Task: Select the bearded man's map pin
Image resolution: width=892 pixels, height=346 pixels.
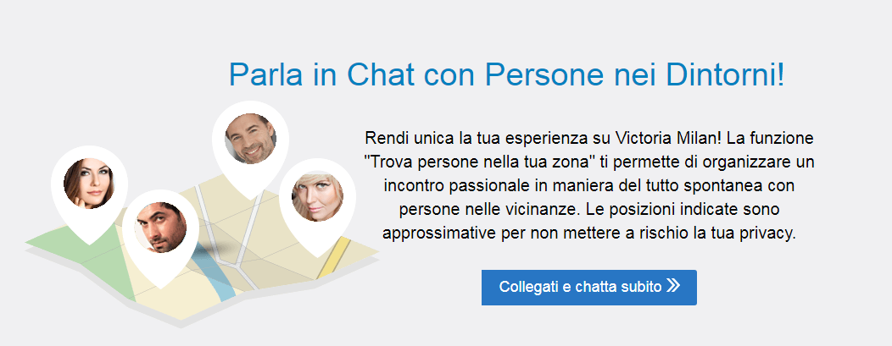Action: pos(159,227)
